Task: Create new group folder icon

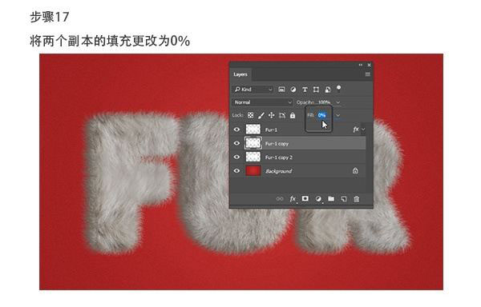Action: point(331,199)
